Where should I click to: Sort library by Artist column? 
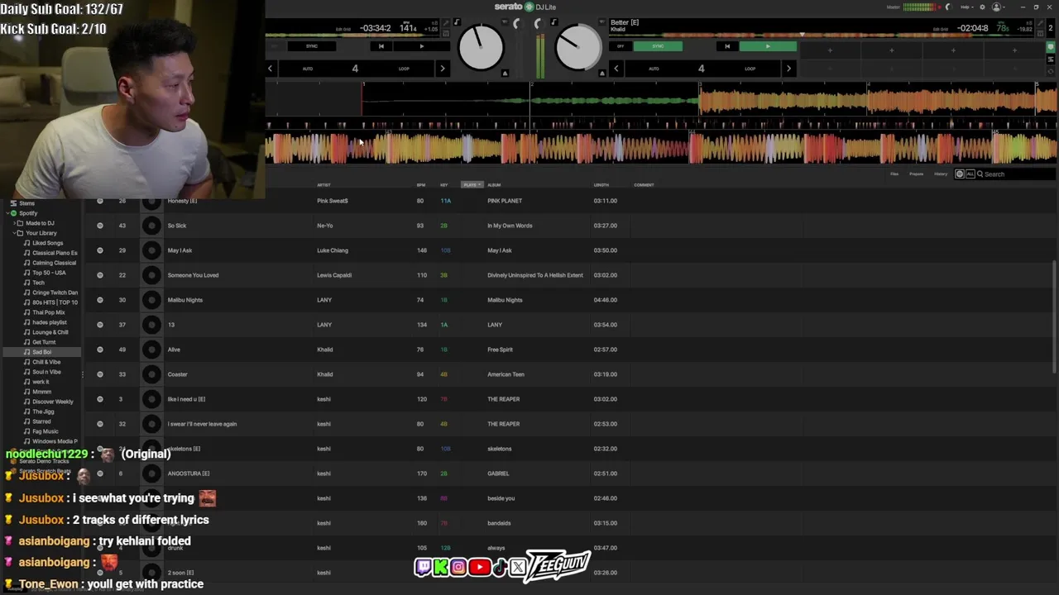(x=323, y=185)
